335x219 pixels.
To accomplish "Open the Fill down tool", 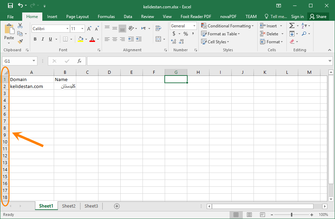I will [292, 34].
